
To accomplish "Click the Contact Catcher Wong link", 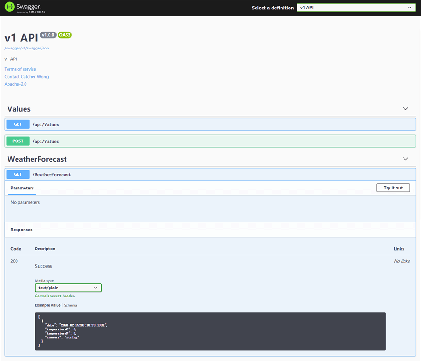I will (26, 76).
